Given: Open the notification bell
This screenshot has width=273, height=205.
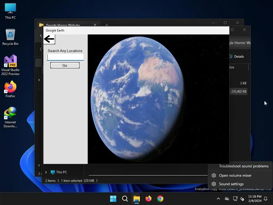Looking at the screenshot, I should [266, 199].
